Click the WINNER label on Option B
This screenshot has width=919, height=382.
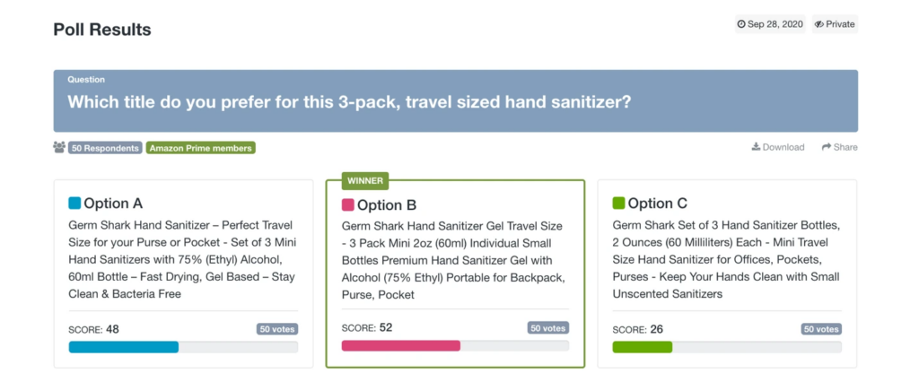pyautogui.click(x=365, y=180)
